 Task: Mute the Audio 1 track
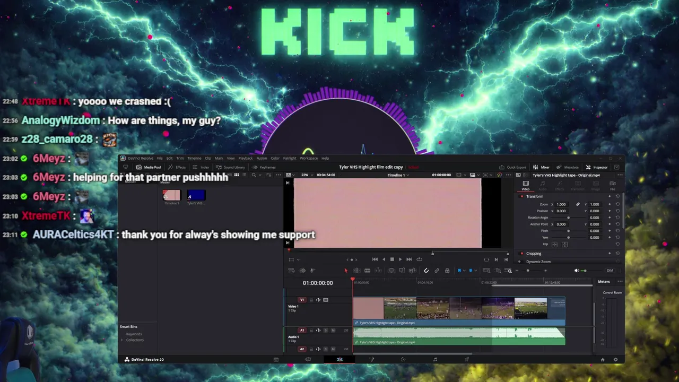click(x=333, y=331)
